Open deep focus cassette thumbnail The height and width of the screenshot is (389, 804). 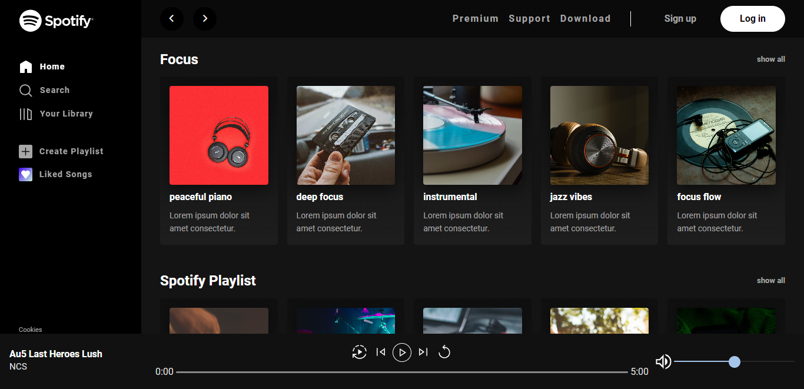coord(345,135)
